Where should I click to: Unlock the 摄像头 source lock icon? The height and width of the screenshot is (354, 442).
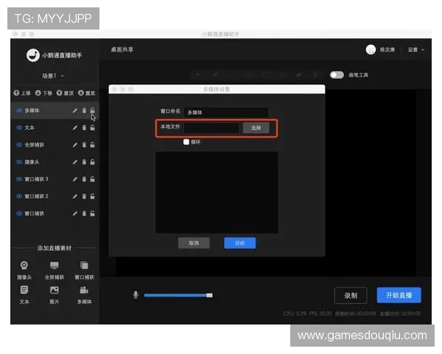pyautogui.click(x=92, y=162)
